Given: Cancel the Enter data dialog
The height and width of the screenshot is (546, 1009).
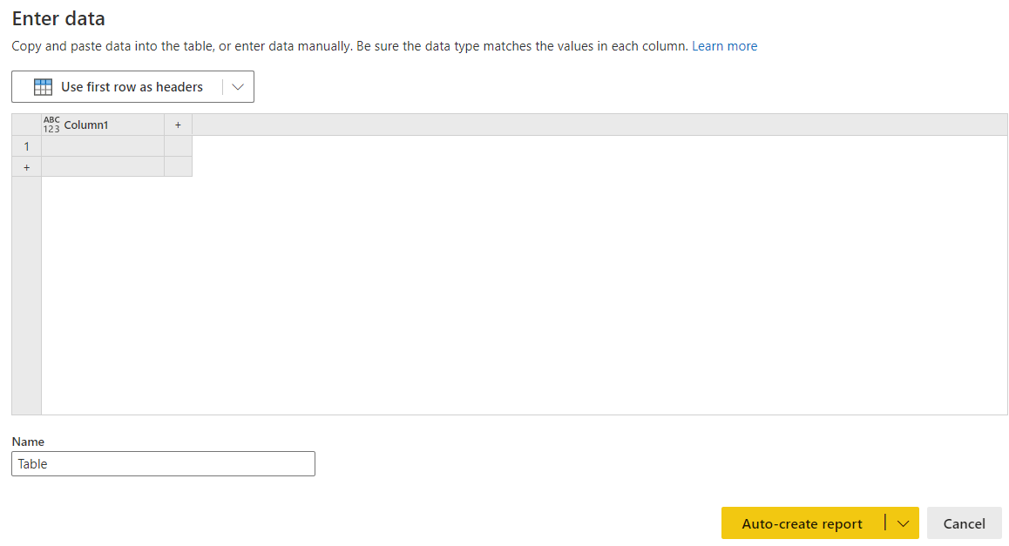Looking at the screenshot, I should point(964,523).
